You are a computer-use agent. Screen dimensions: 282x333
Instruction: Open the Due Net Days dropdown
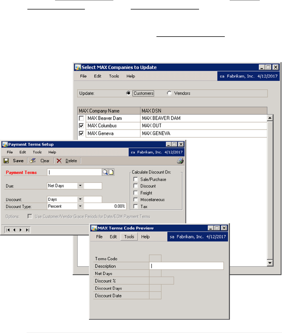tap(80, 186)
